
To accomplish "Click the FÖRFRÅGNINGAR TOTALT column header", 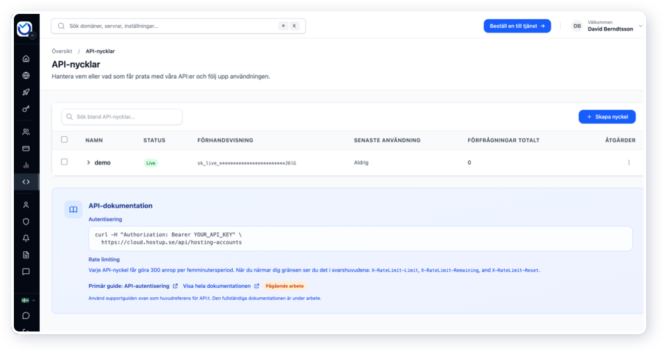I will click(x=503, y=140).
